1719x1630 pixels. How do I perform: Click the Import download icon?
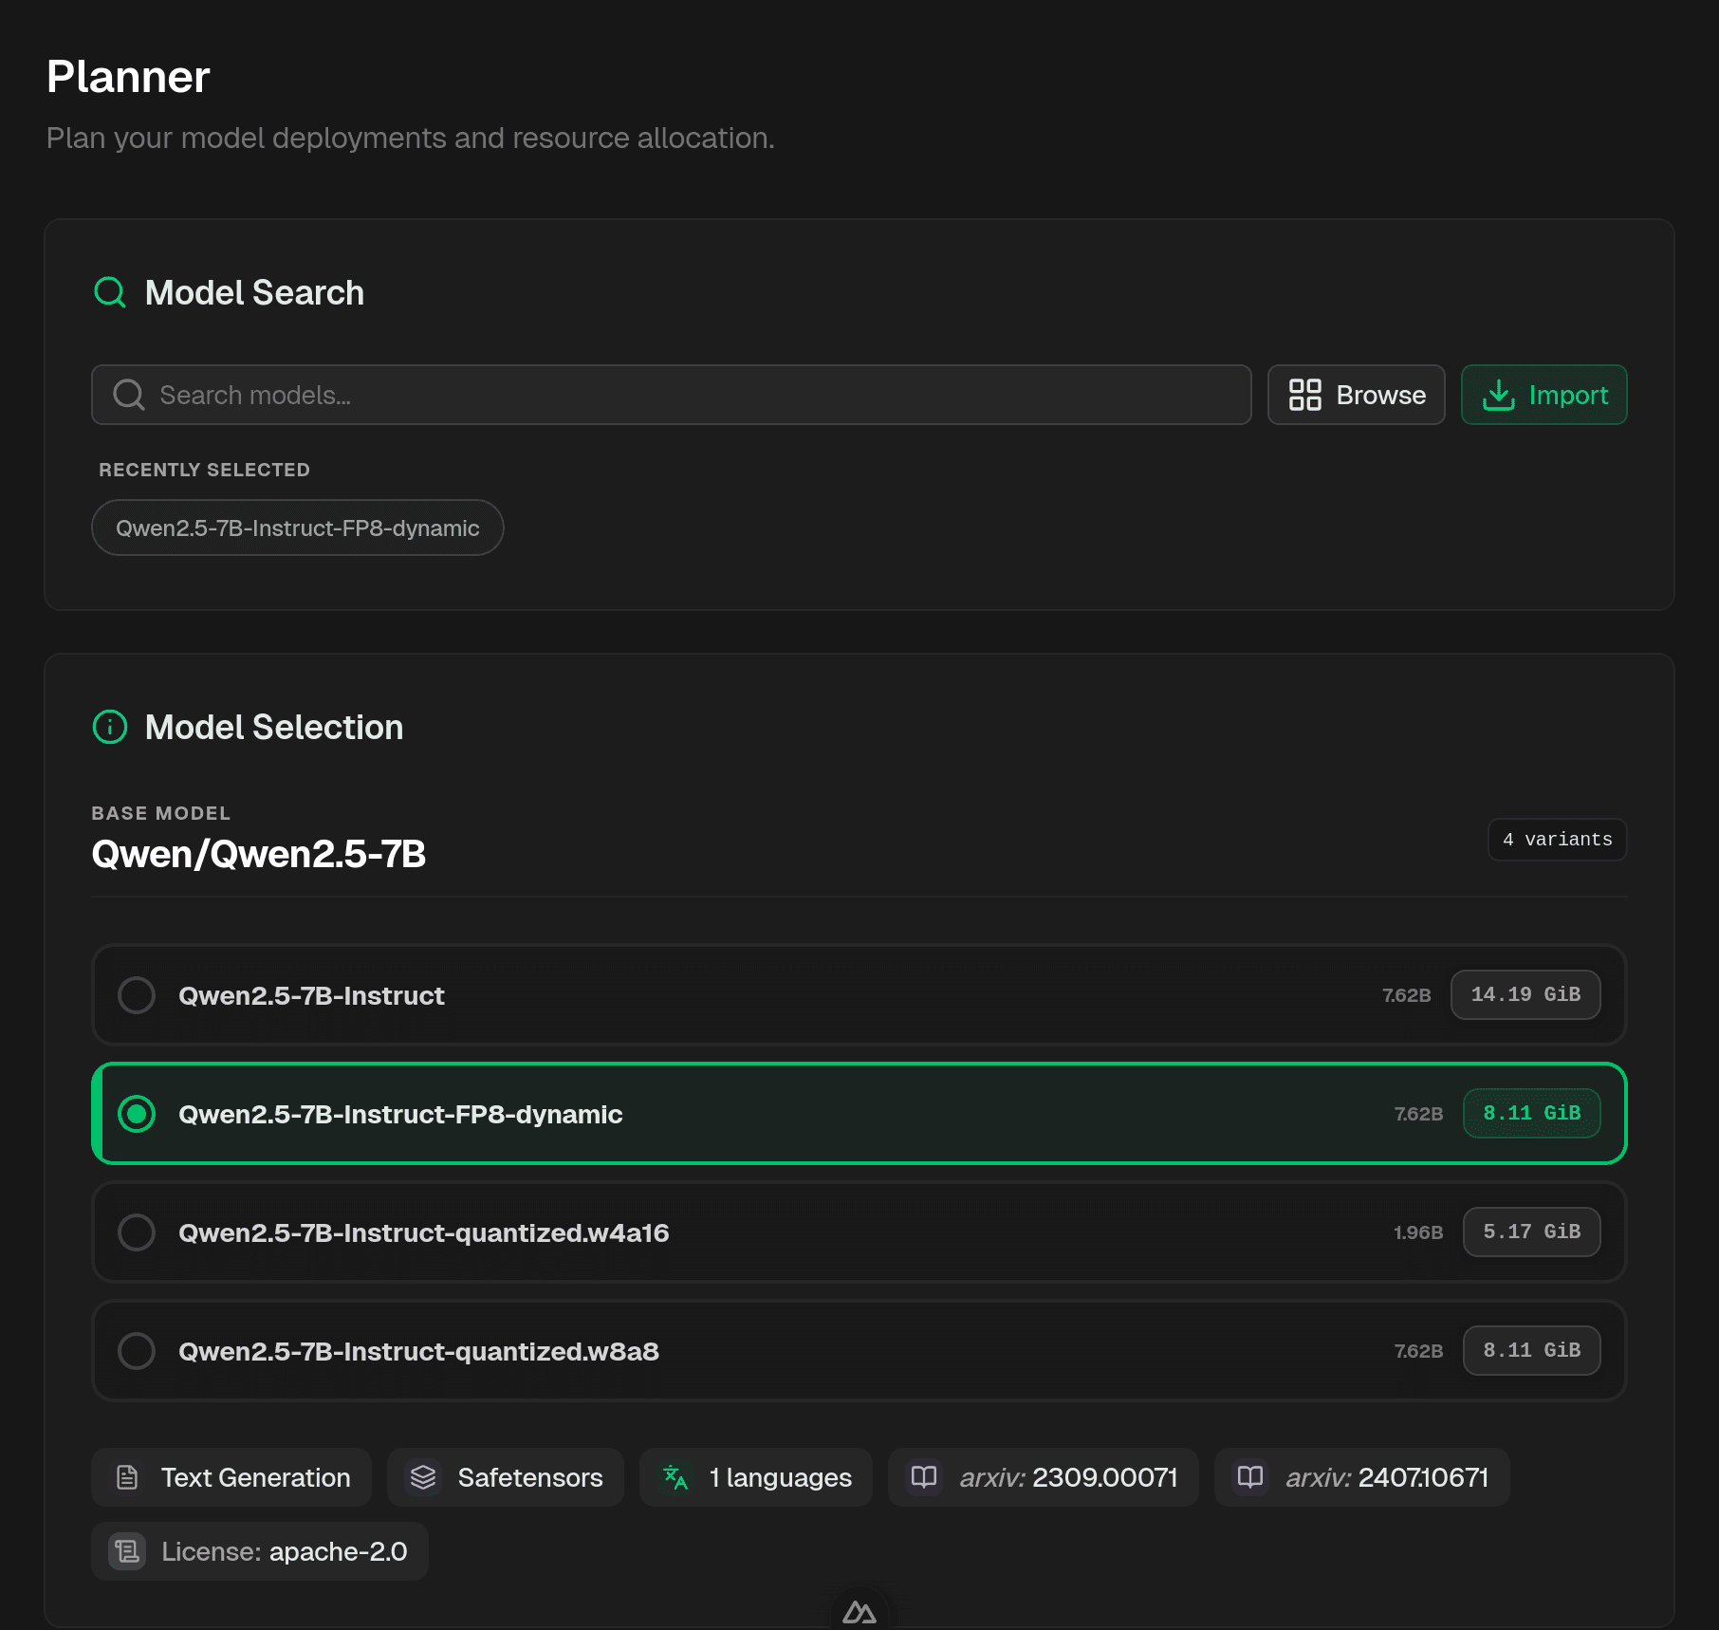click(x=1498, y=395)
